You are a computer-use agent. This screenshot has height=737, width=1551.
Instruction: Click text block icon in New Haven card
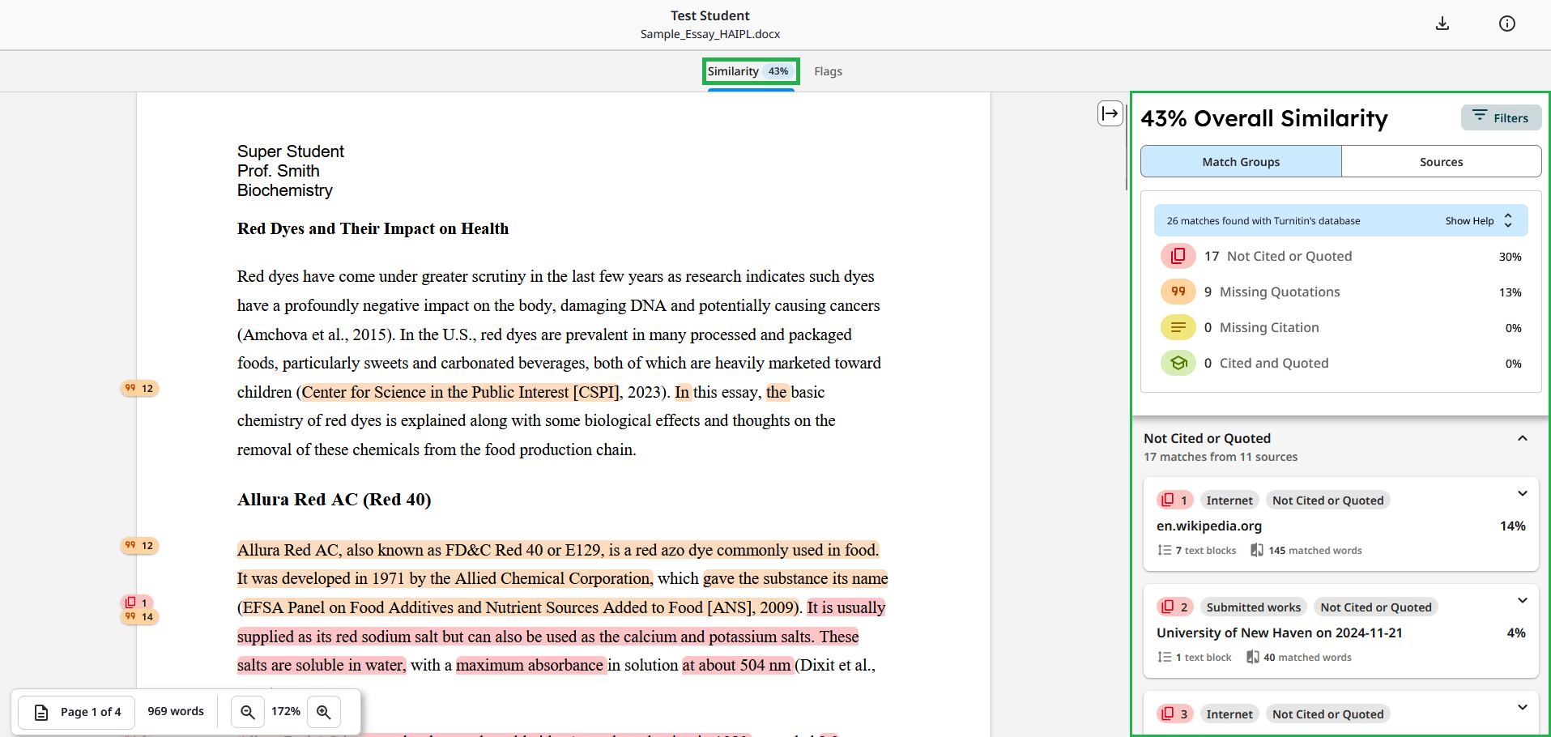1165,658
